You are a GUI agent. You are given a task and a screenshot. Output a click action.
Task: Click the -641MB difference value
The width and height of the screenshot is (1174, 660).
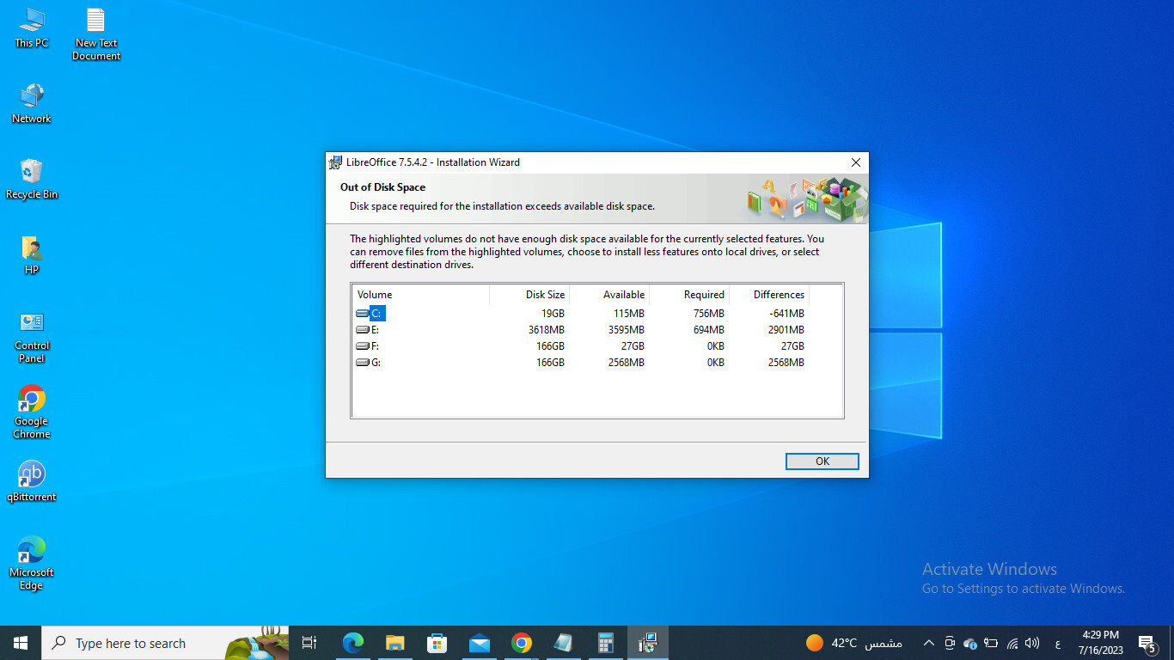786,314
